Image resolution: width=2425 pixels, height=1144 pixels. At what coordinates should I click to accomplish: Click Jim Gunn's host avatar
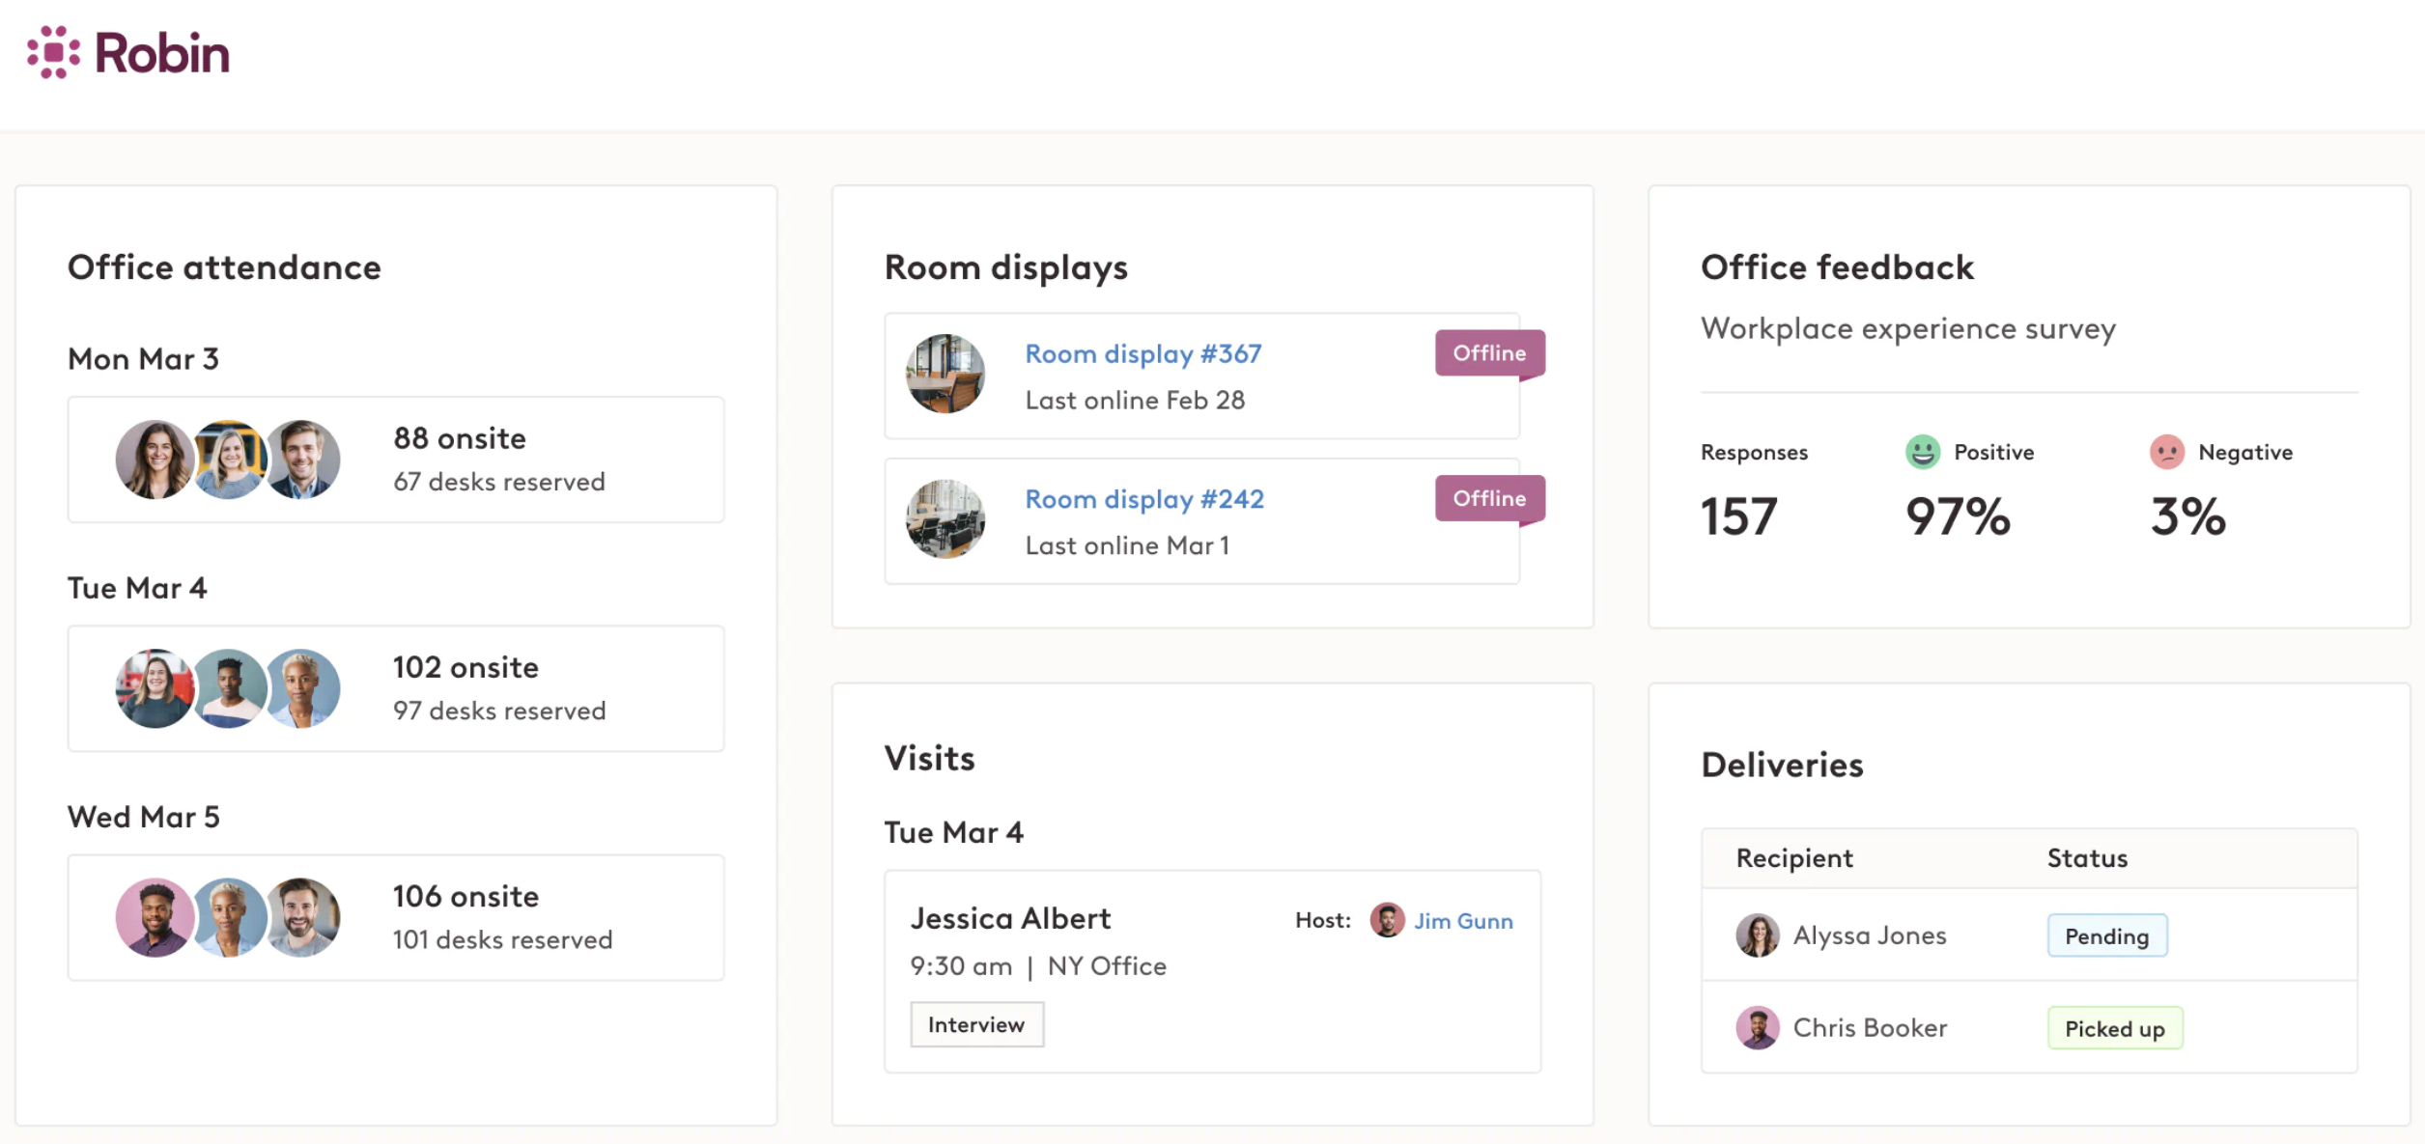coord(1387,920)
